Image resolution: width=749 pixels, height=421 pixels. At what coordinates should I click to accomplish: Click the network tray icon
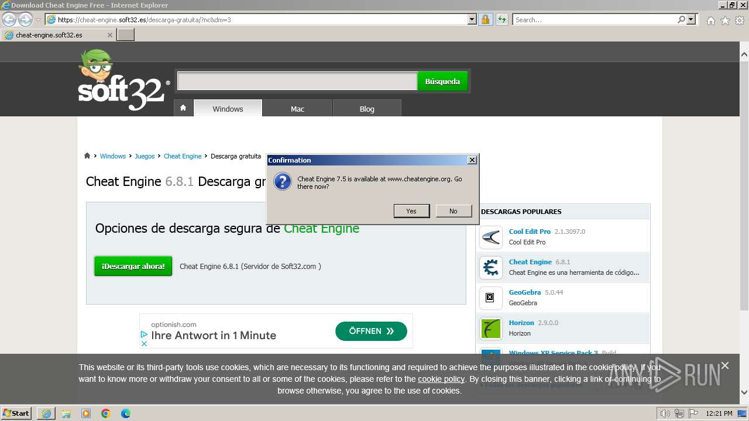tap(679, 413)
